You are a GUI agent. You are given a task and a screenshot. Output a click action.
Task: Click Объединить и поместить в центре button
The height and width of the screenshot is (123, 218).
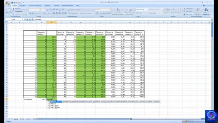point(80,13)
